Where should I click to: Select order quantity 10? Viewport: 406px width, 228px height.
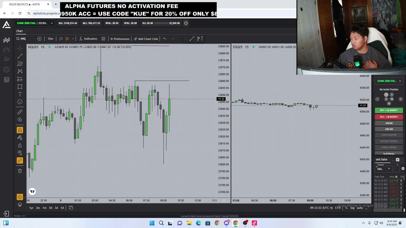(392, 99)
